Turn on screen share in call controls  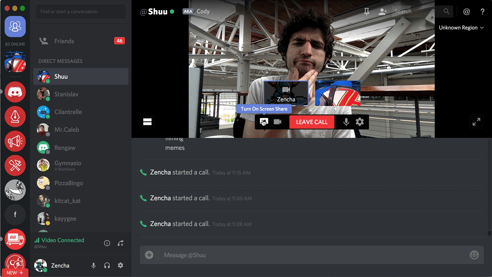(x=264, y=122)
